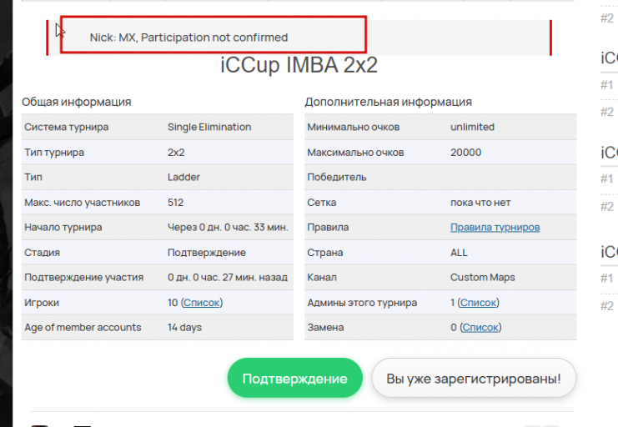This screenshot has width=618, height=427.
Task: Click the пока что нет bracket value
Action: (480, 202)
